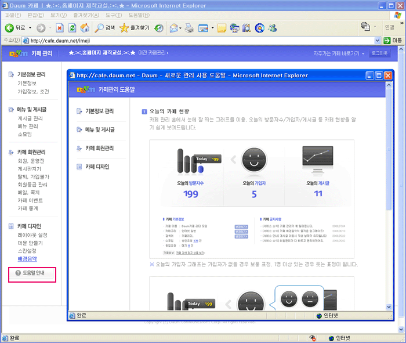Click the blocked popup icon in main status bar

click(x=313, y=338)
